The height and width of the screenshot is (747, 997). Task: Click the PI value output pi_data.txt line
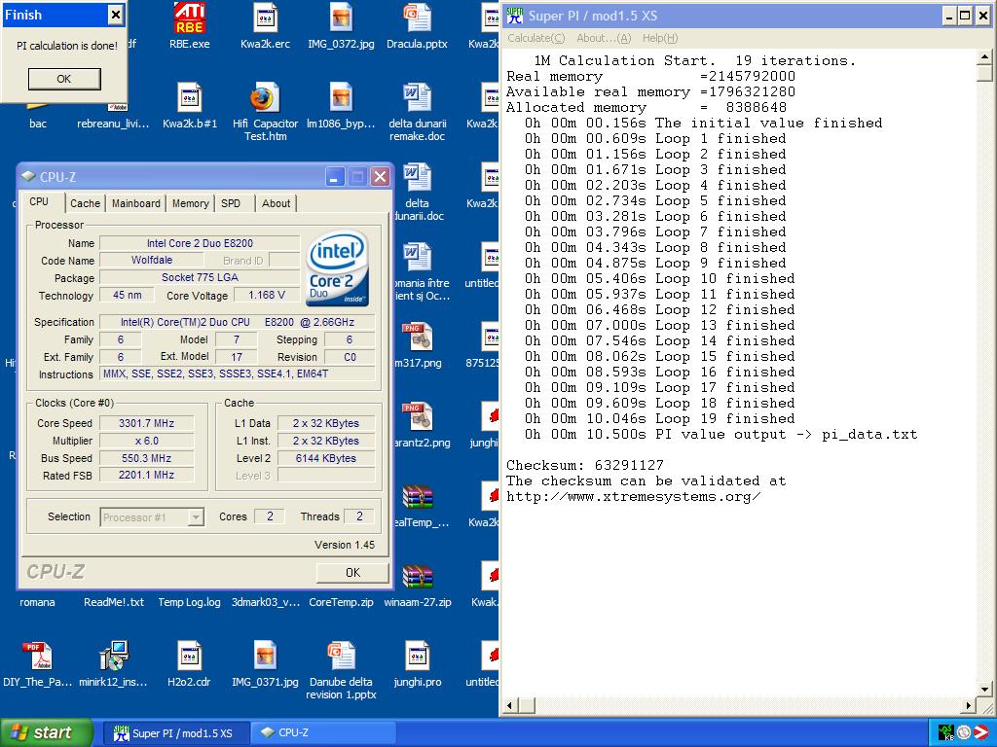tap(721, 435)
